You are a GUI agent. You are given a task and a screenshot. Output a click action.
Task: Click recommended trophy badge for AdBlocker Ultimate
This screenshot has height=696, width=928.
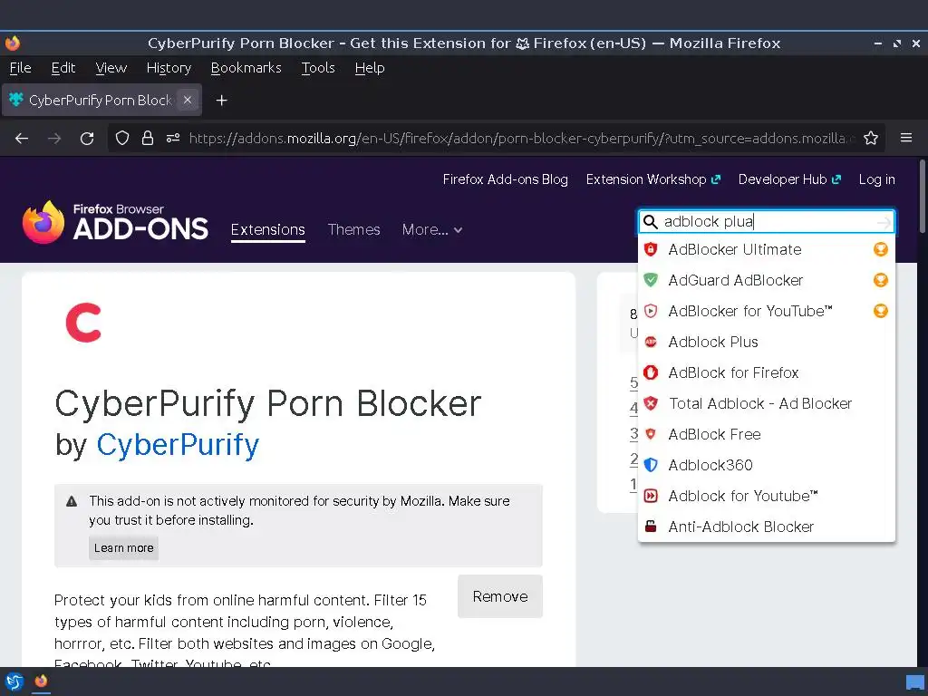pos(881,249)
